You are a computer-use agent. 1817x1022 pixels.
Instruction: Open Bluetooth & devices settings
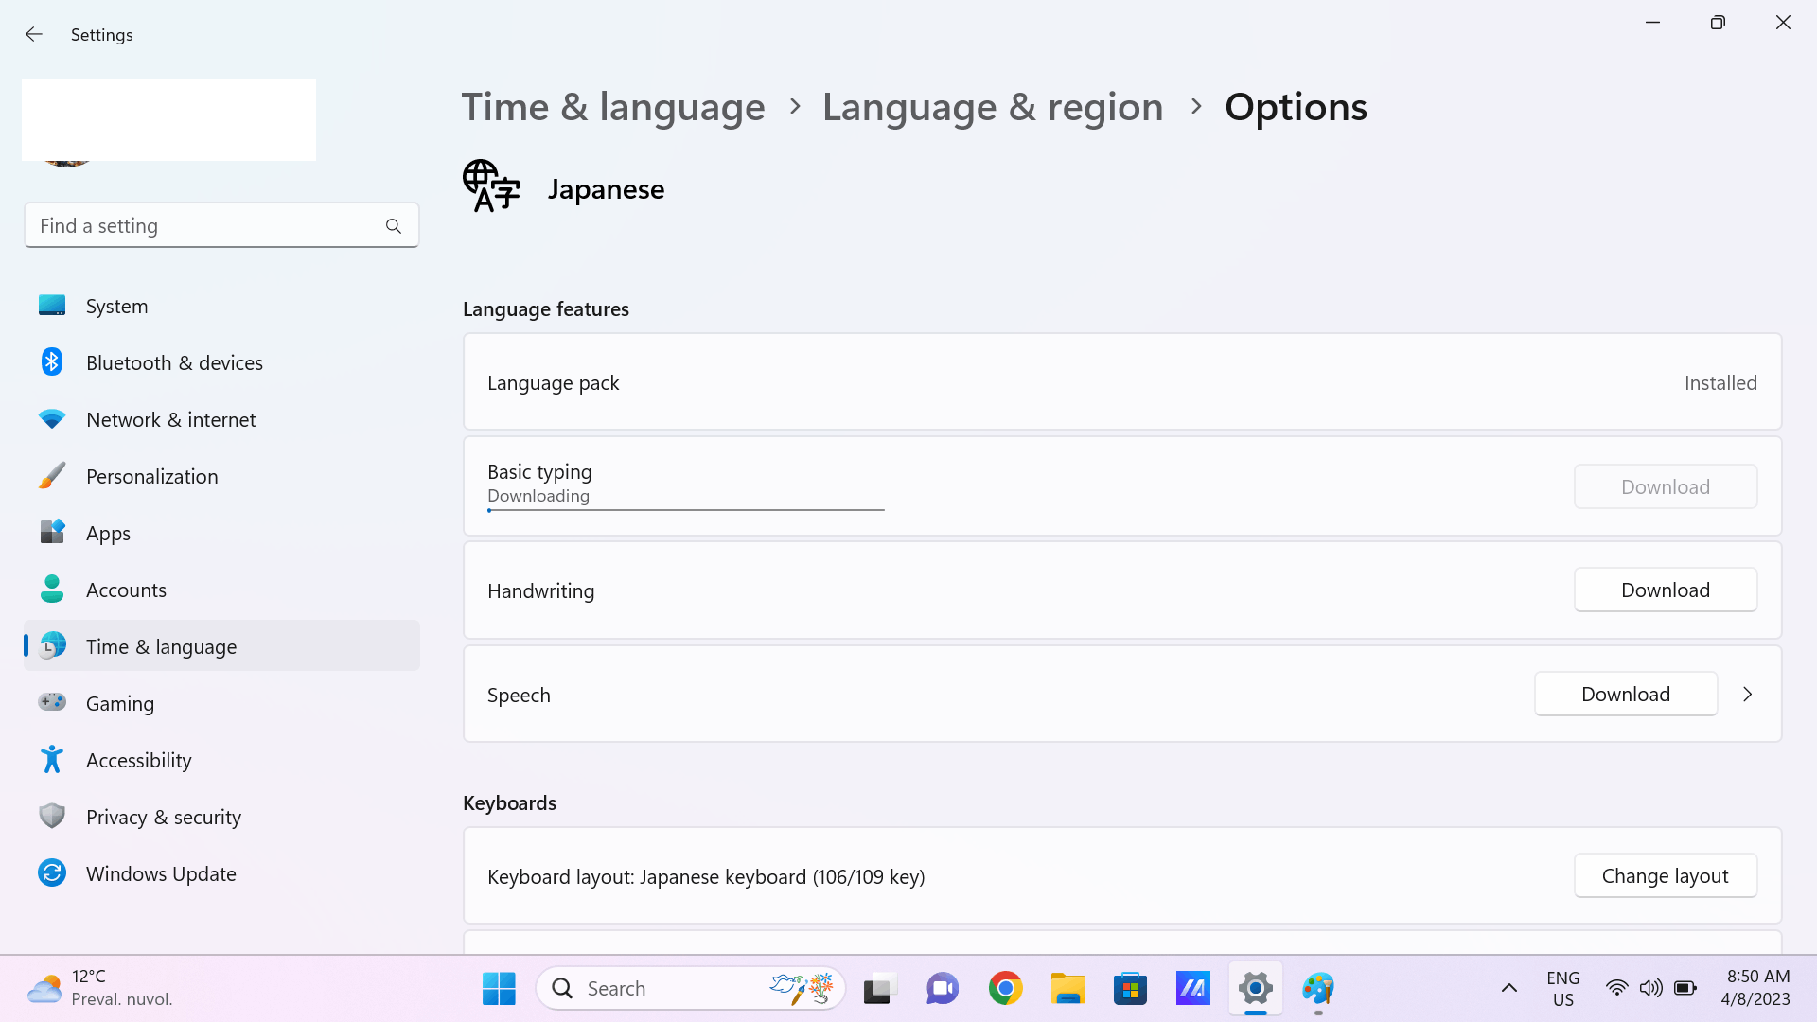coord(221,362)
